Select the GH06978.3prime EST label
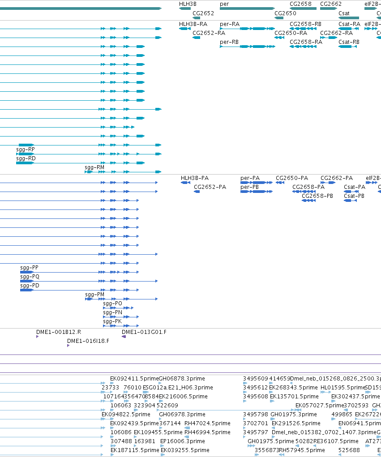This screenshot has height=457, width=381. pos(182,414)
